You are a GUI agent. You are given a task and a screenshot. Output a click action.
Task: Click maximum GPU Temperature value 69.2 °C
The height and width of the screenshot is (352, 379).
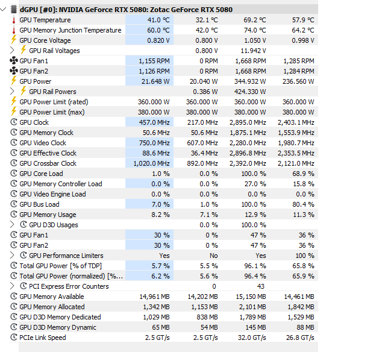[254, 20]
